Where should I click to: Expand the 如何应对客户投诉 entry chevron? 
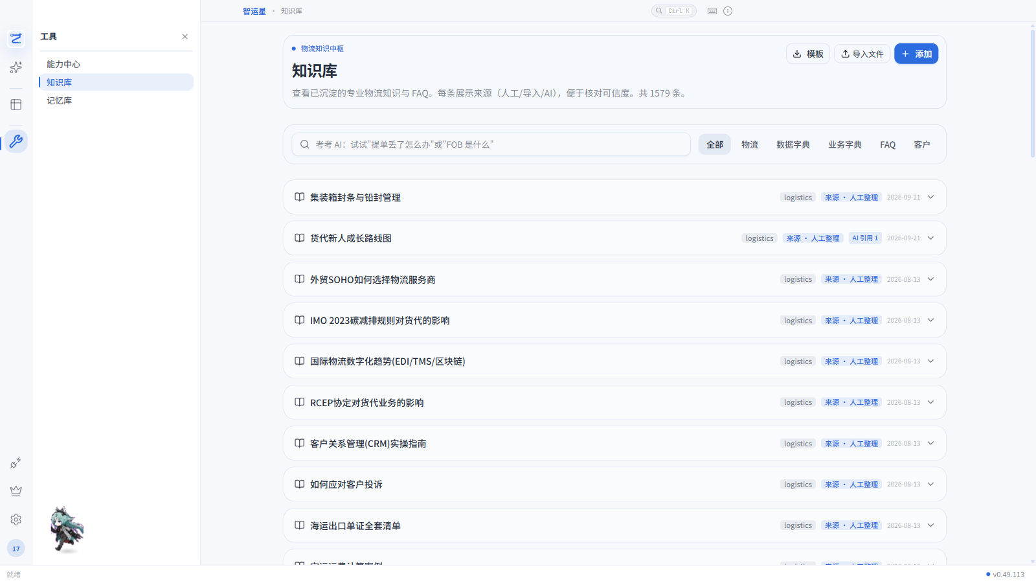tap(930, 484)
